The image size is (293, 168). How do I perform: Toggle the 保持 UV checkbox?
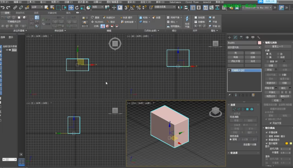click(x=268, y=61)
